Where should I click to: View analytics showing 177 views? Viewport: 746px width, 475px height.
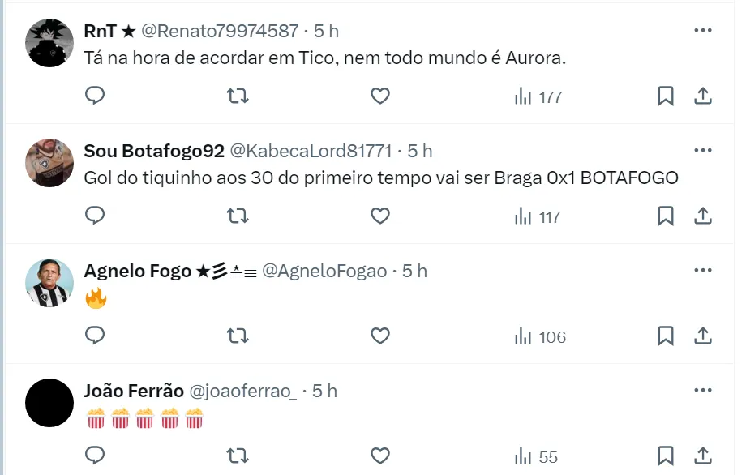tap(538, 97)
